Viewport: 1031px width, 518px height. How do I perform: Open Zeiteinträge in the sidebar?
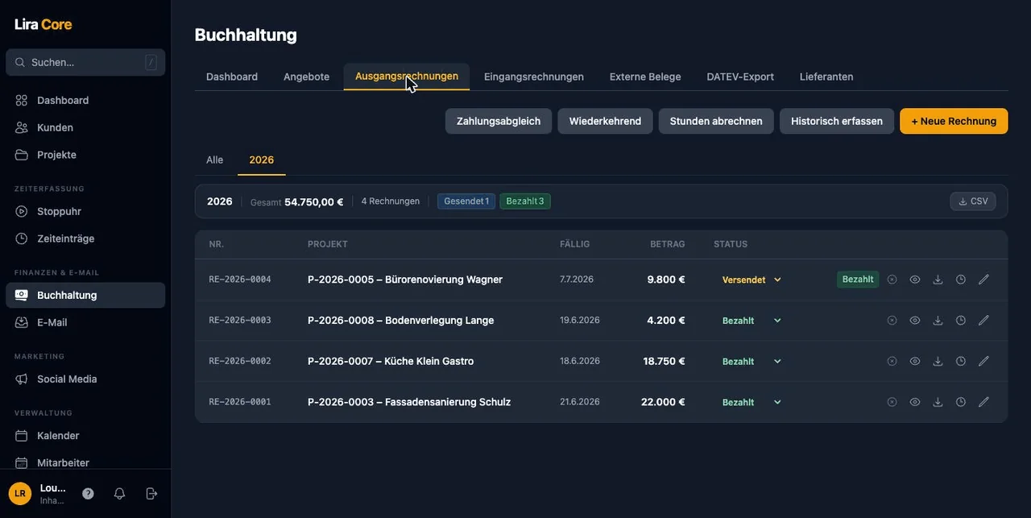point(85,238)
